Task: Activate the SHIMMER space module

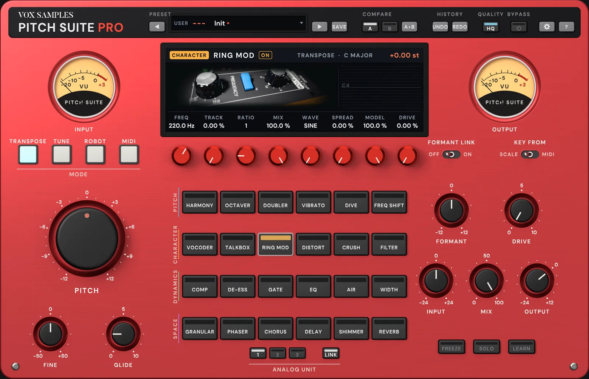Action: point(351,328)
